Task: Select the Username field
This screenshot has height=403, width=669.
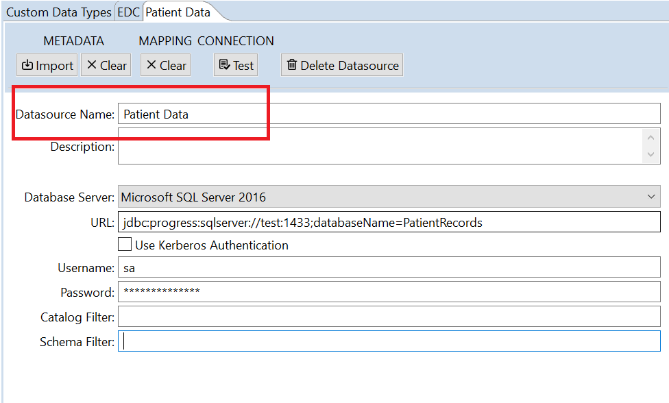Action: coord(389,267)
